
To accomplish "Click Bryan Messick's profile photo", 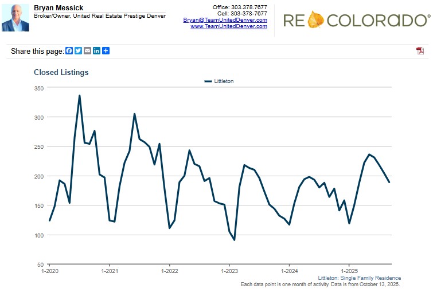I will (x=15, y=18).
